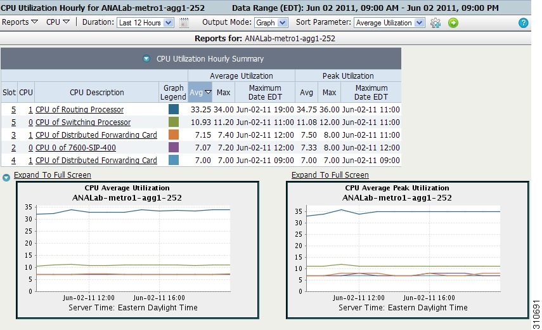
Task: Click the green arrow run report icon
Action: tap(453, 23)
